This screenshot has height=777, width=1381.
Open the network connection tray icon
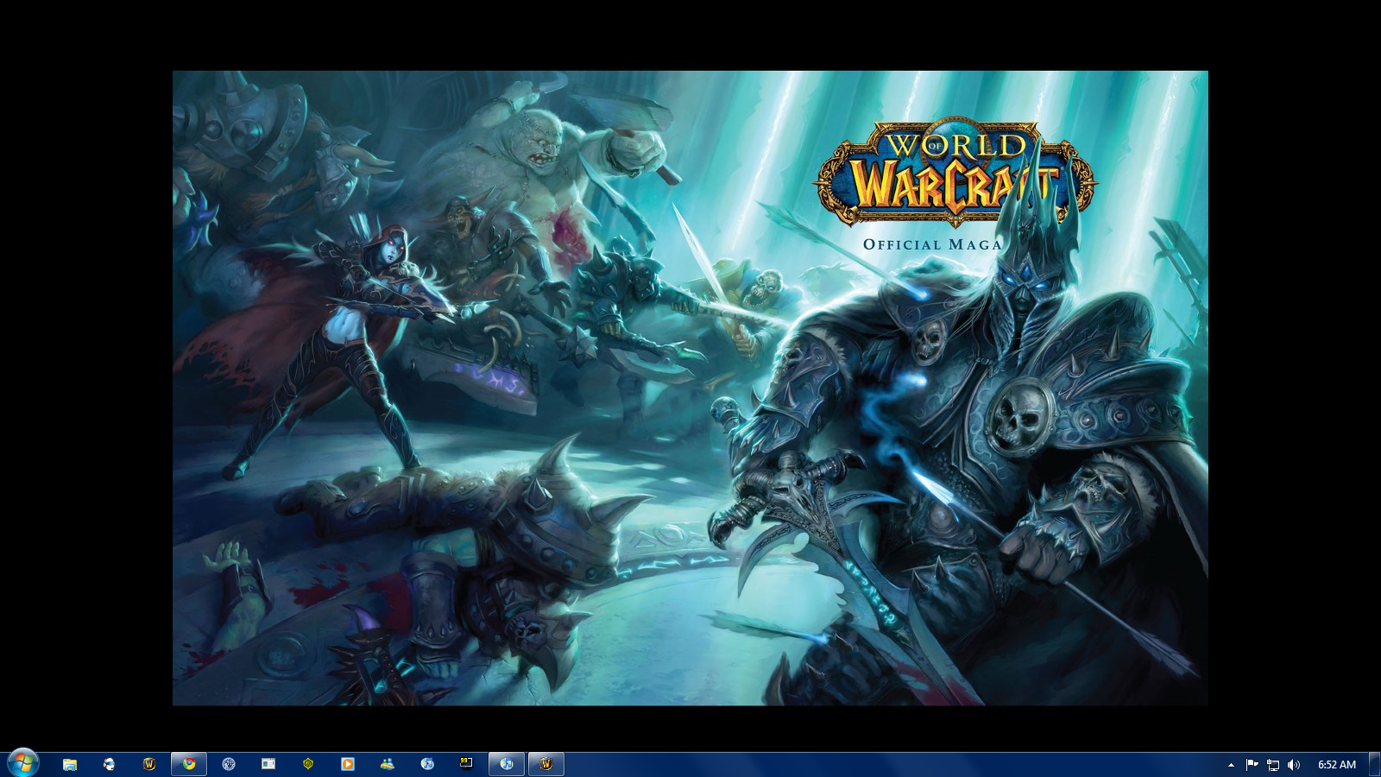click(1273, 765)
